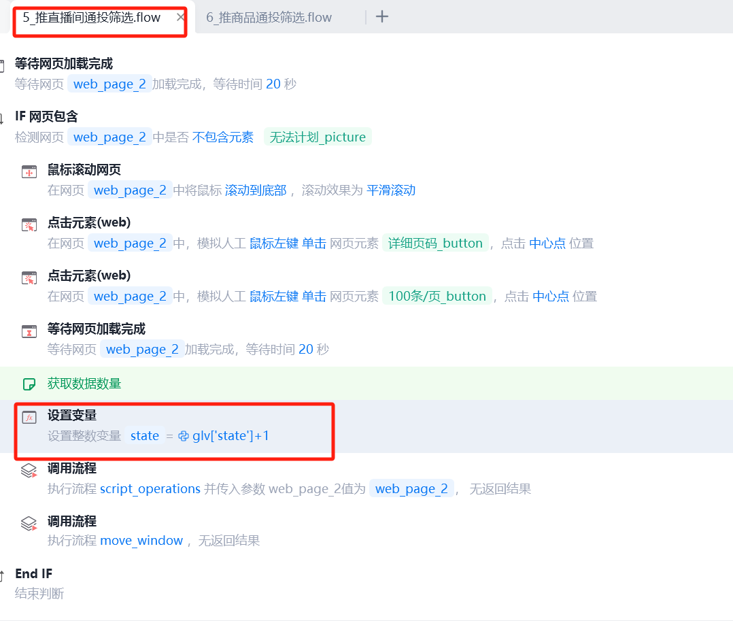The image size is (733, 621).
Task: Click the 100条/页 click-element step icon
Action: tap(29, 278)
